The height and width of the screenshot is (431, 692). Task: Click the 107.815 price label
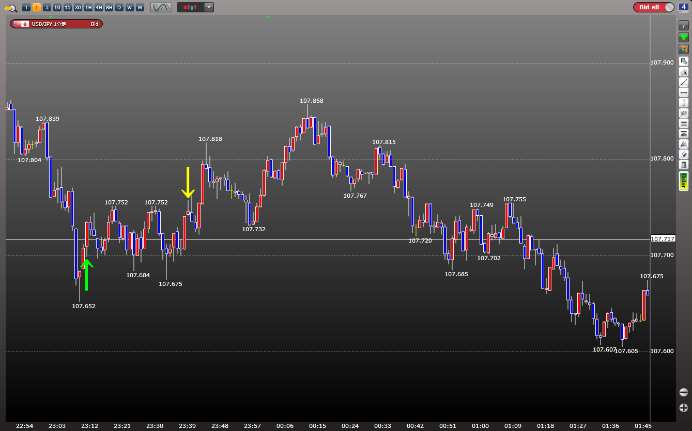384,142
